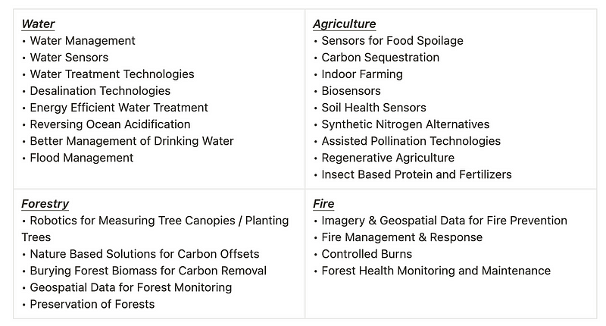This screenshot has height=326, width=606.
Task: Click the Fire heading
Action: coord(323,204)
